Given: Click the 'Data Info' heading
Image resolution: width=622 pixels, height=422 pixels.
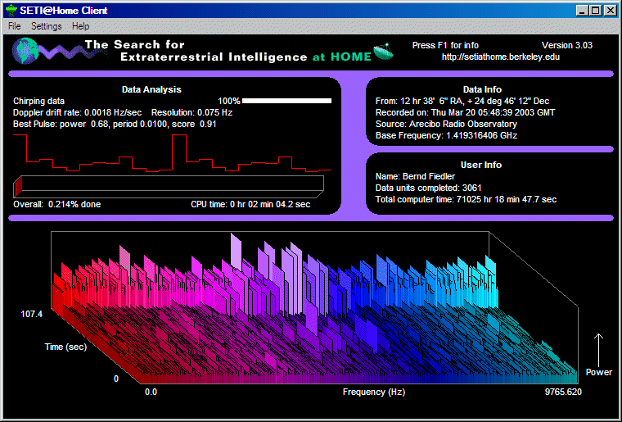Looking at the screenshot, I should [x=482, y=89].
